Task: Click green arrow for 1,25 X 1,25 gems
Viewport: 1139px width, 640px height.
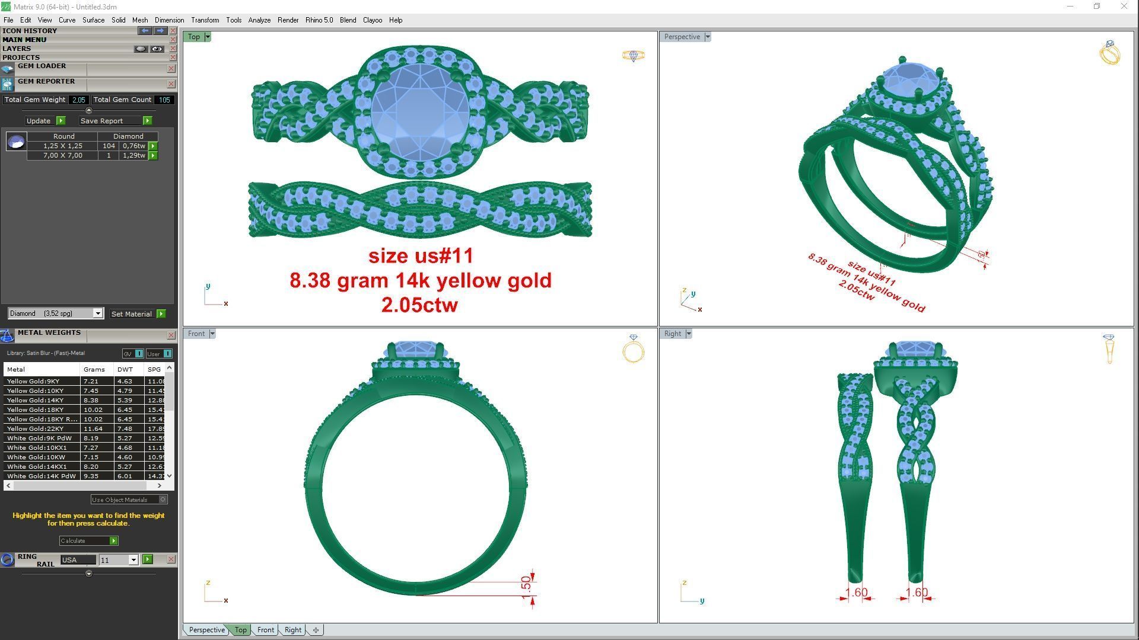Action: click(153, 146)
